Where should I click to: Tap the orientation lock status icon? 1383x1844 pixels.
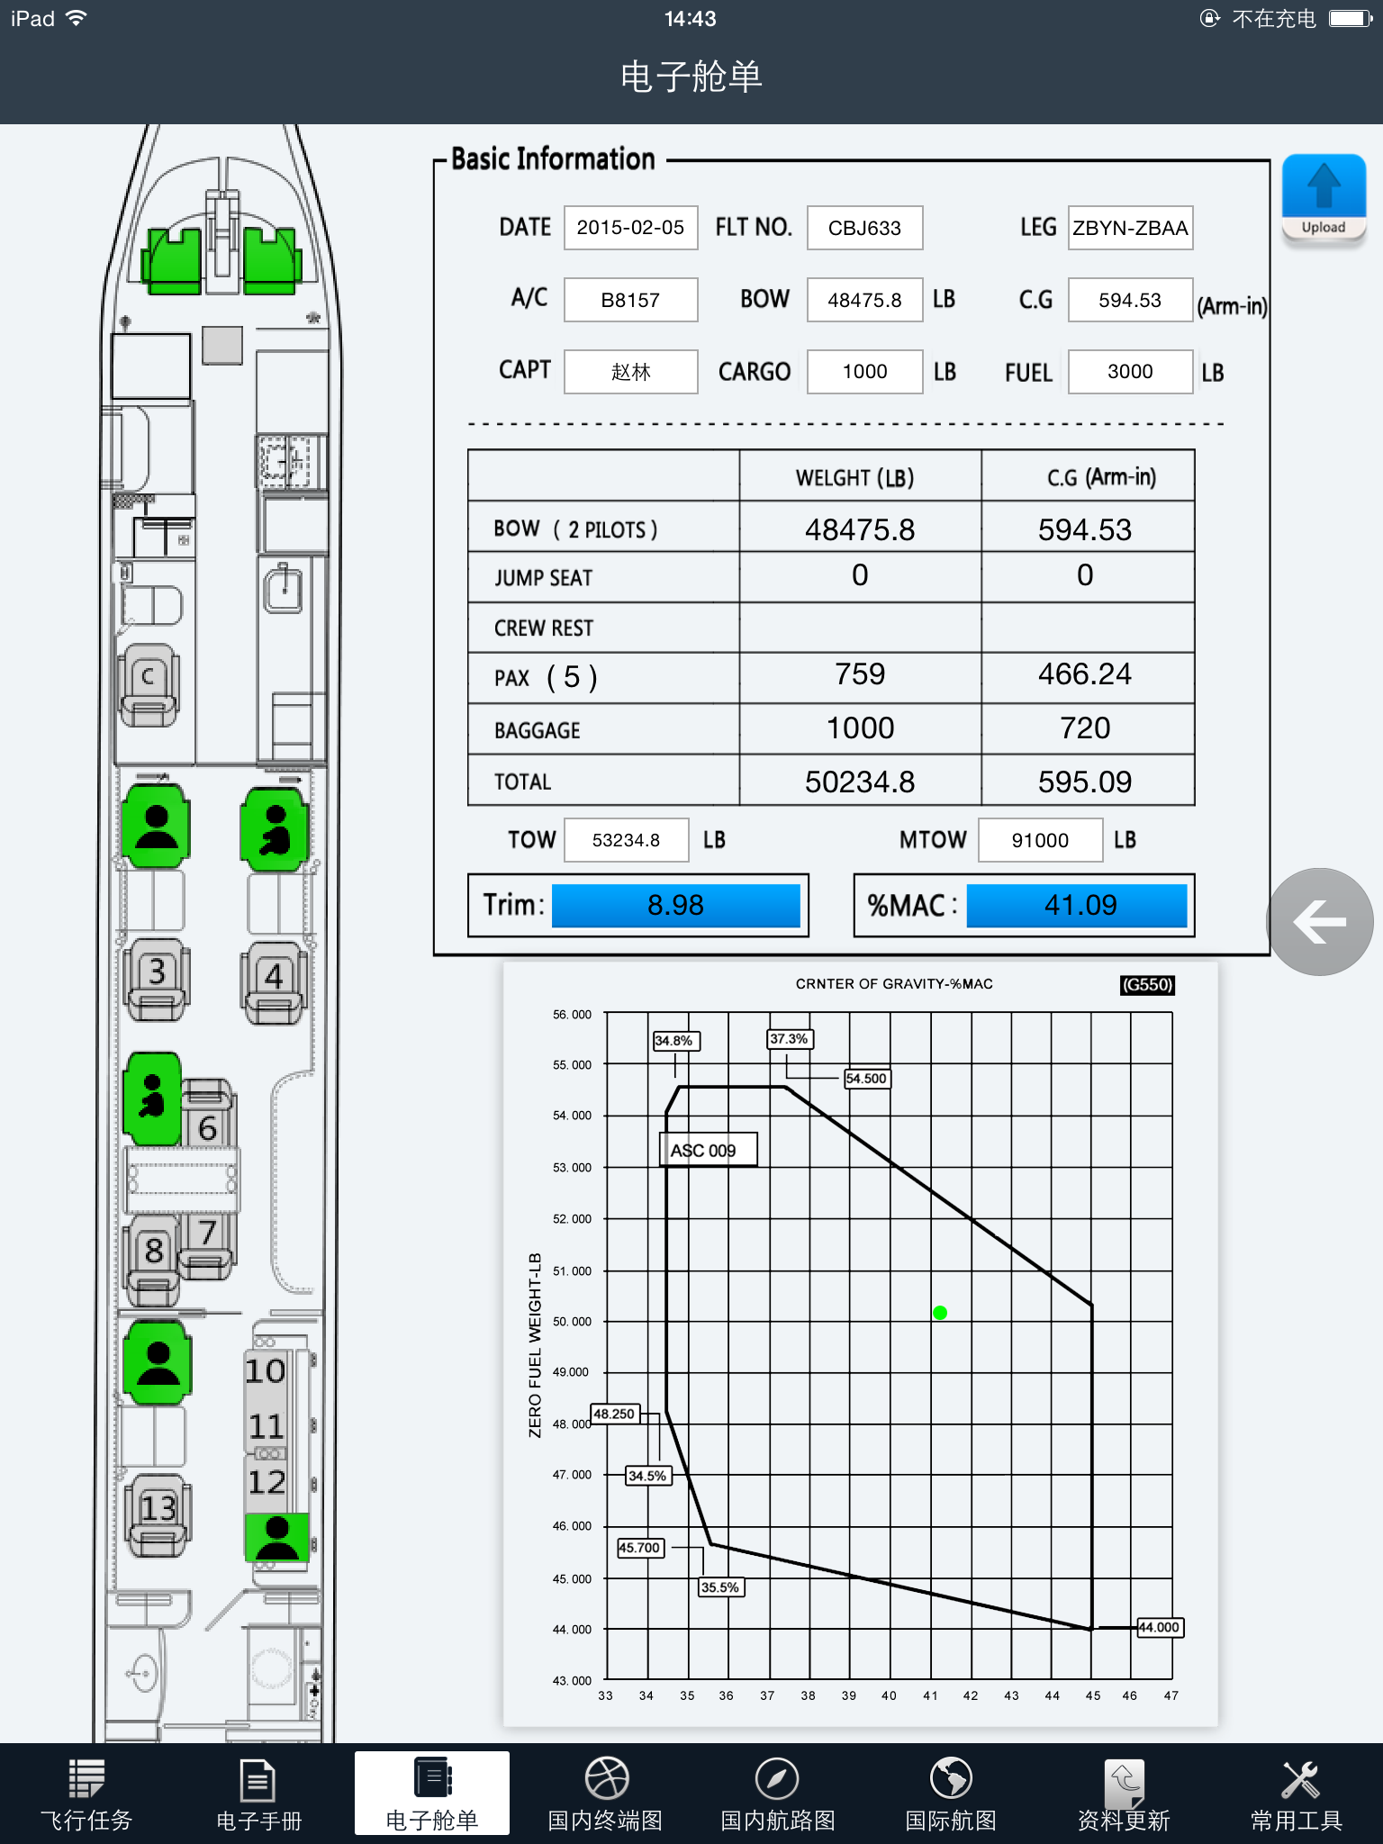(x=1210, y=18)
